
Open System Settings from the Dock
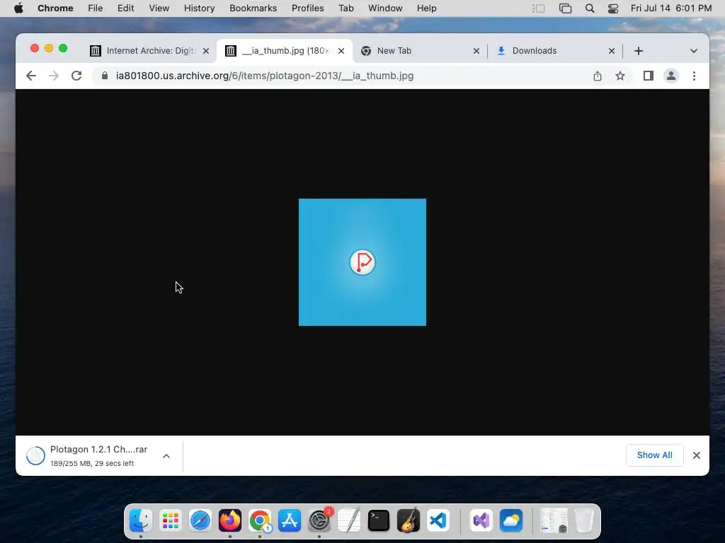(x=319, y=521)
